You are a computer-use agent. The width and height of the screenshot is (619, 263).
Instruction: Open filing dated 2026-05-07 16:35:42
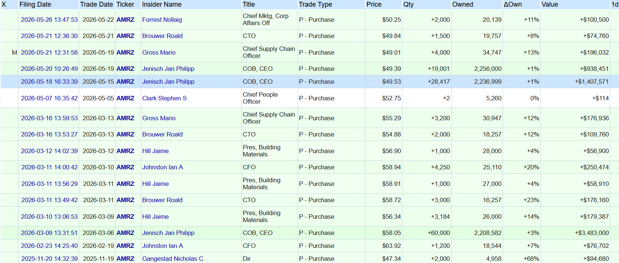49,98
